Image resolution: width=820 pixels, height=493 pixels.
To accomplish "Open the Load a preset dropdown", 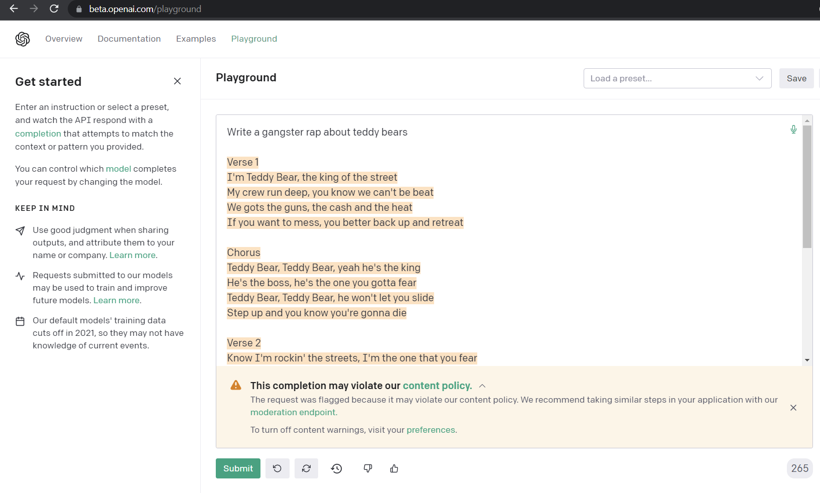I will click(x=677, y=78).
